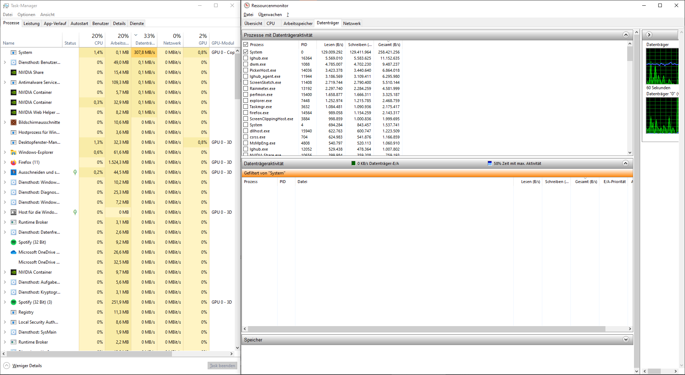Expand the Firefox (11) process group
685x375 pixels.
click(5, 162)
